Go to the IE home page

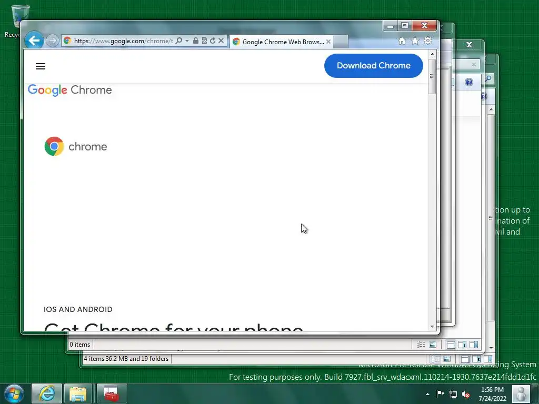coord(402,41)
